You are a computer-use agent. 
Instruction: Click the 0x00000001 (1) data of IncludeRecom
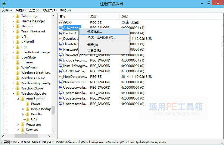133,60
